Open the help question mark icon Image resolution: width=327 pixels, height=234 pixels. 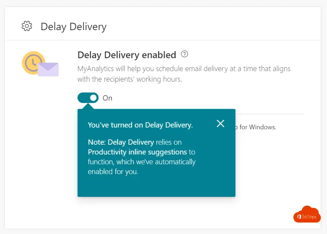click(184, 54)
